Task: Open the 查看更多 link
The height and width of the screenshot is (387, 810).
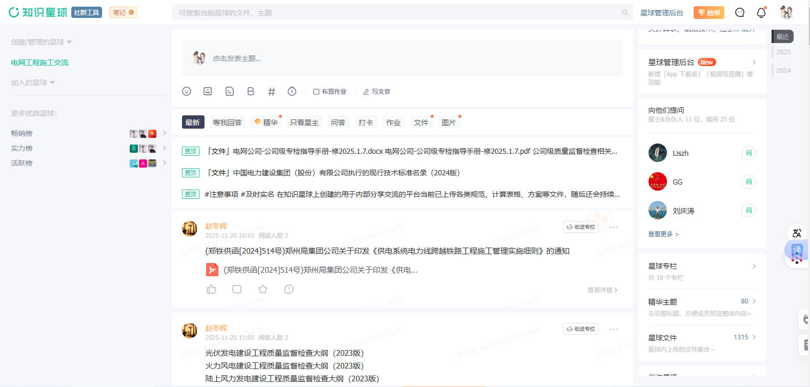Action: click(x=663, y=234)
